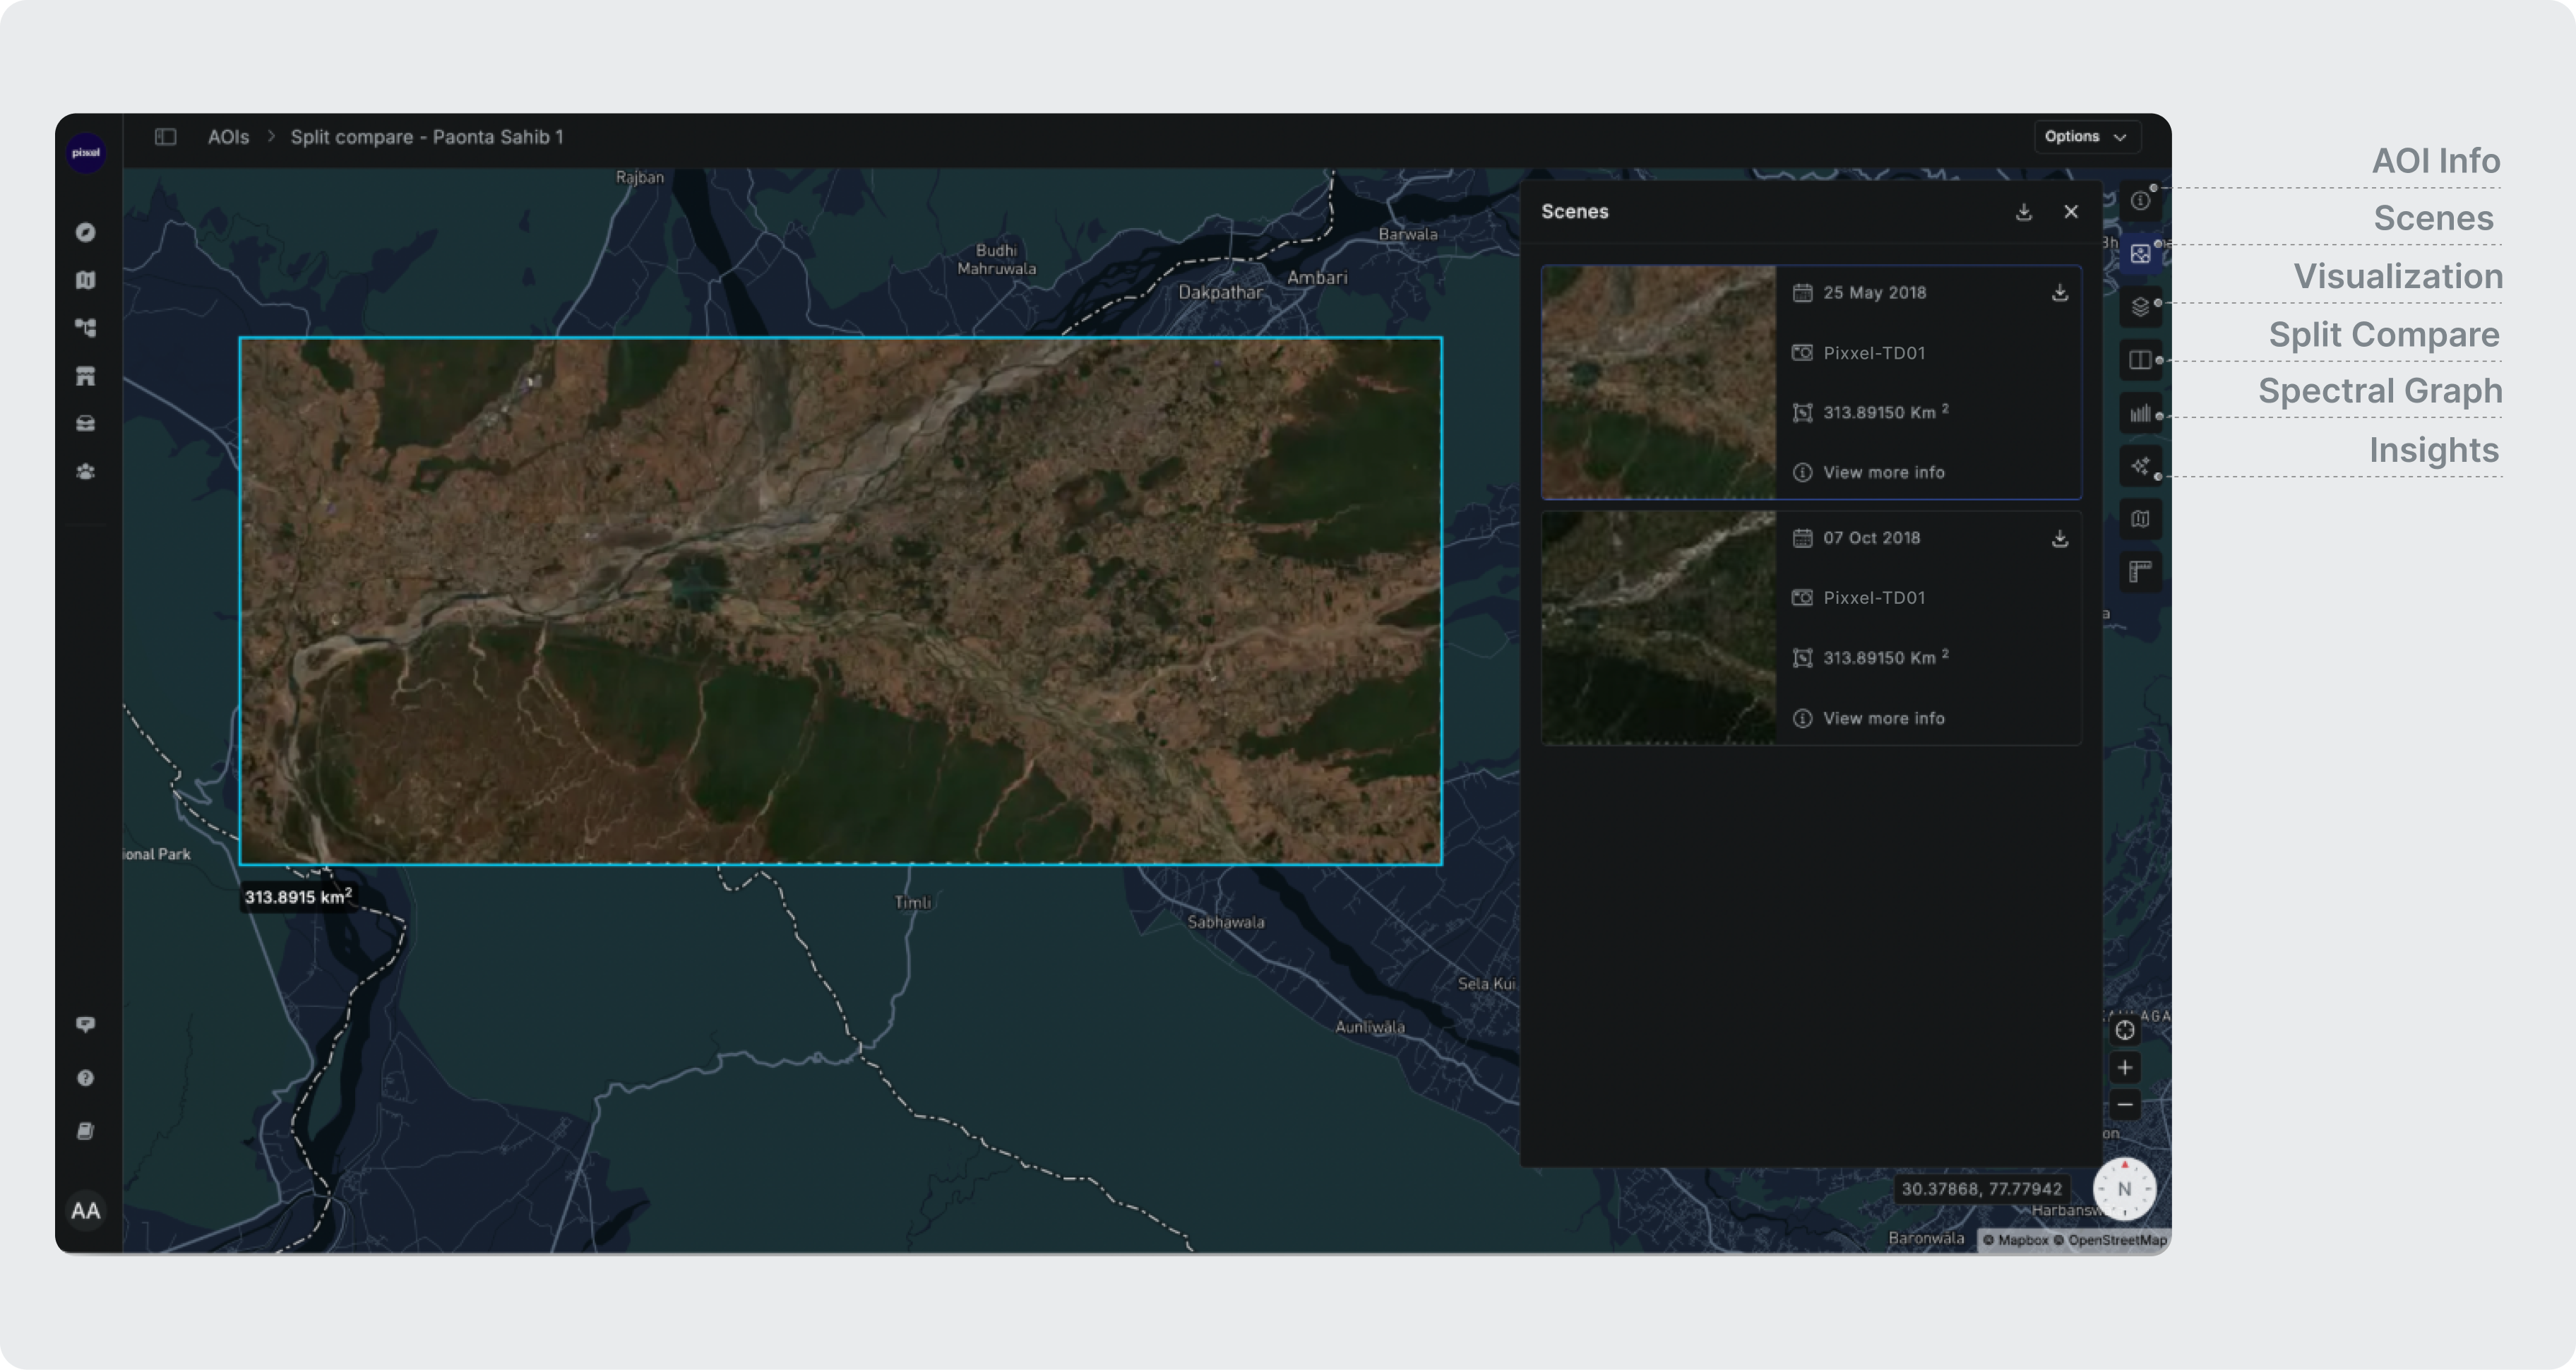Open the team members icon in sidebar
The height and width of the screenshot is (1370, 2576).
point(86,472)
